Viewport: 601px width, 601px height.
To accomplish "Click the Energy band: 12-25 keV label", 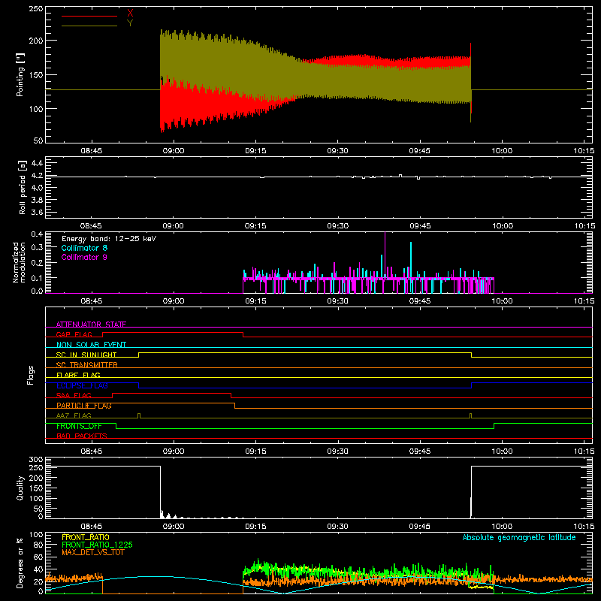I will [109, 239].
